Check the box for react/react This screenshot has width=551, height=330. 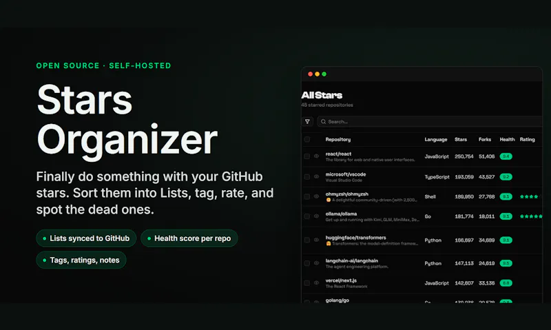[x=307, y=156]
